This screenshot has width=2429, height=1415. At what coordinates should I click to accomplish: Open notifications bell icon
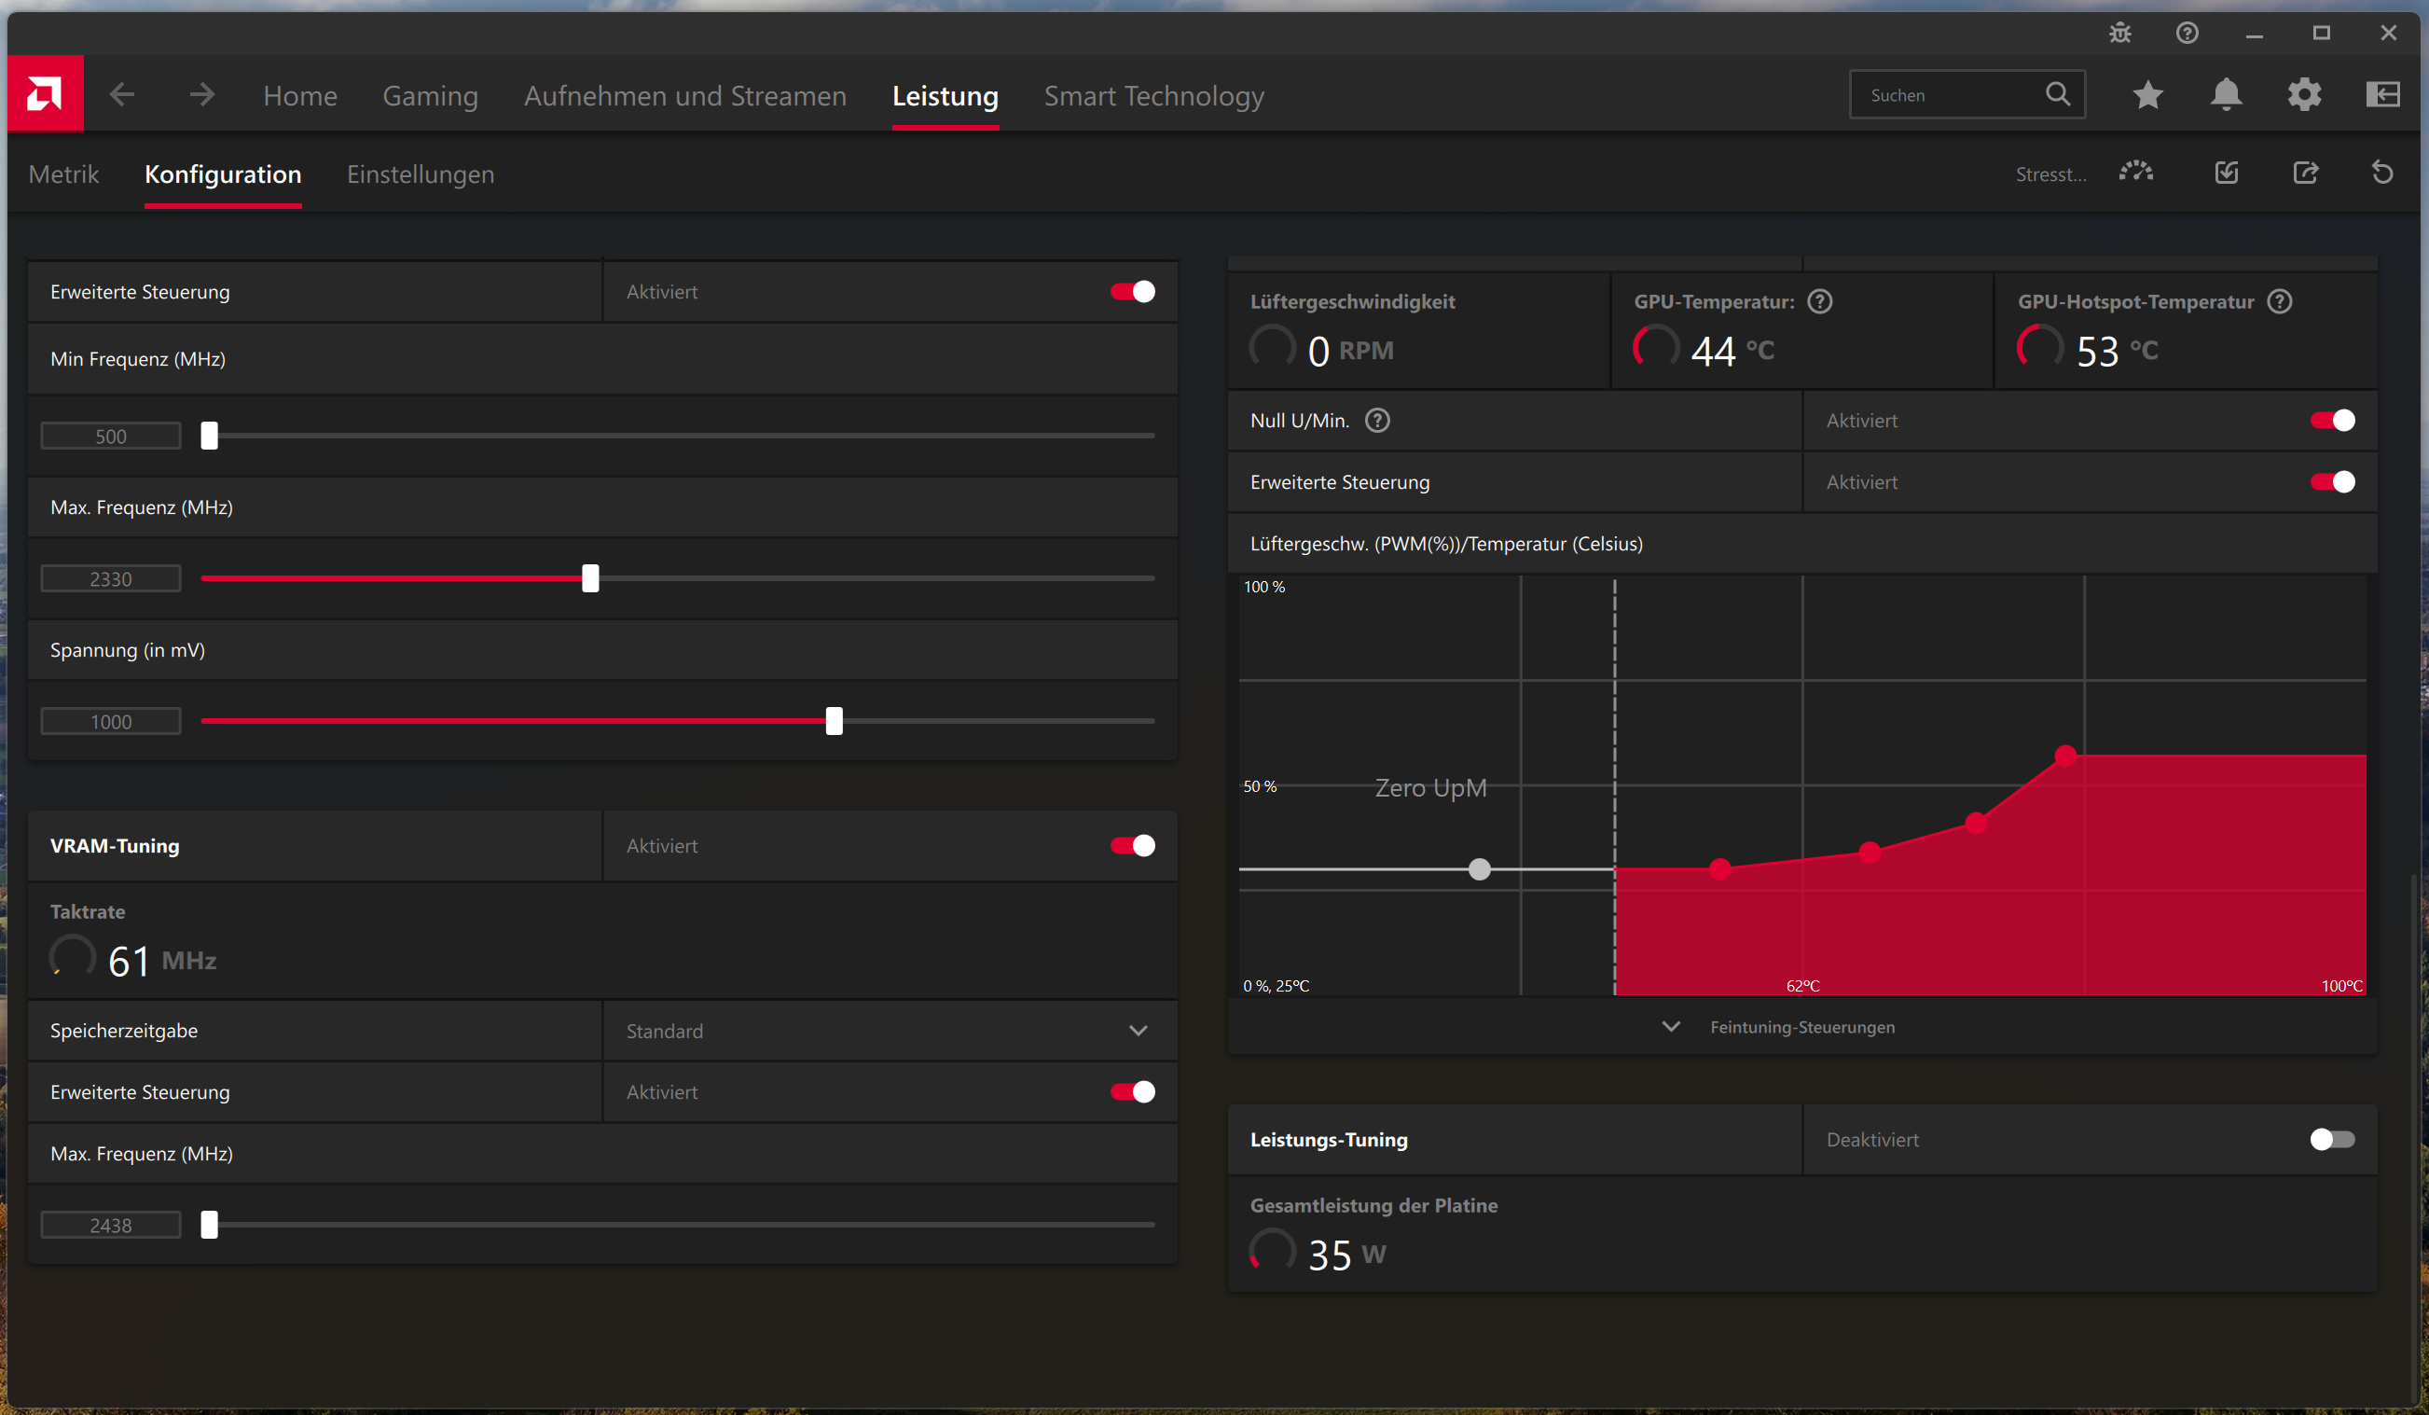(x=2226, y=94)
